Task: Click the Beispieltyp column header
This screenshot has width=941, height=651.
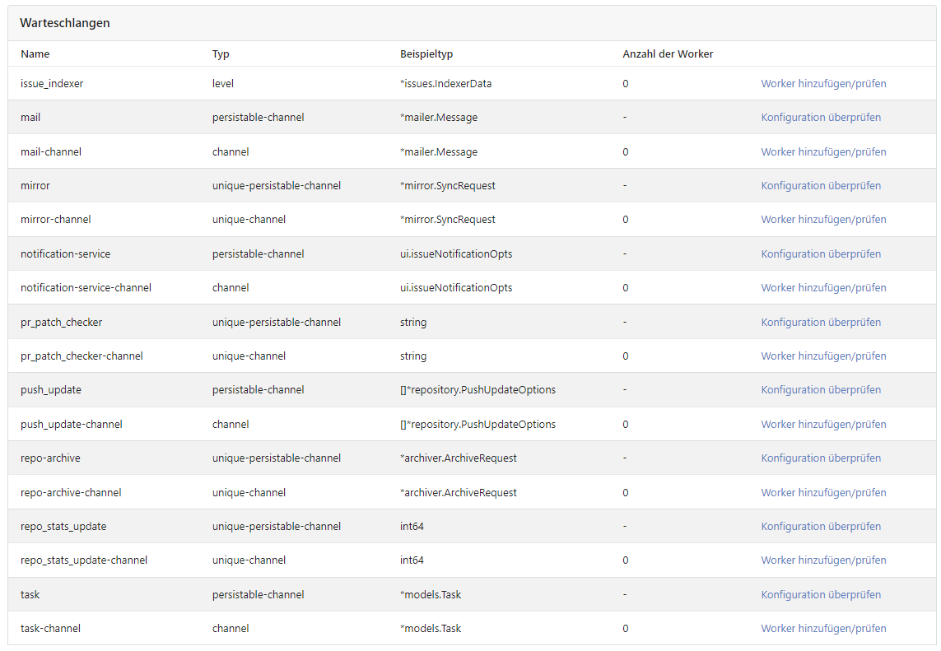Action: [426, 54]
